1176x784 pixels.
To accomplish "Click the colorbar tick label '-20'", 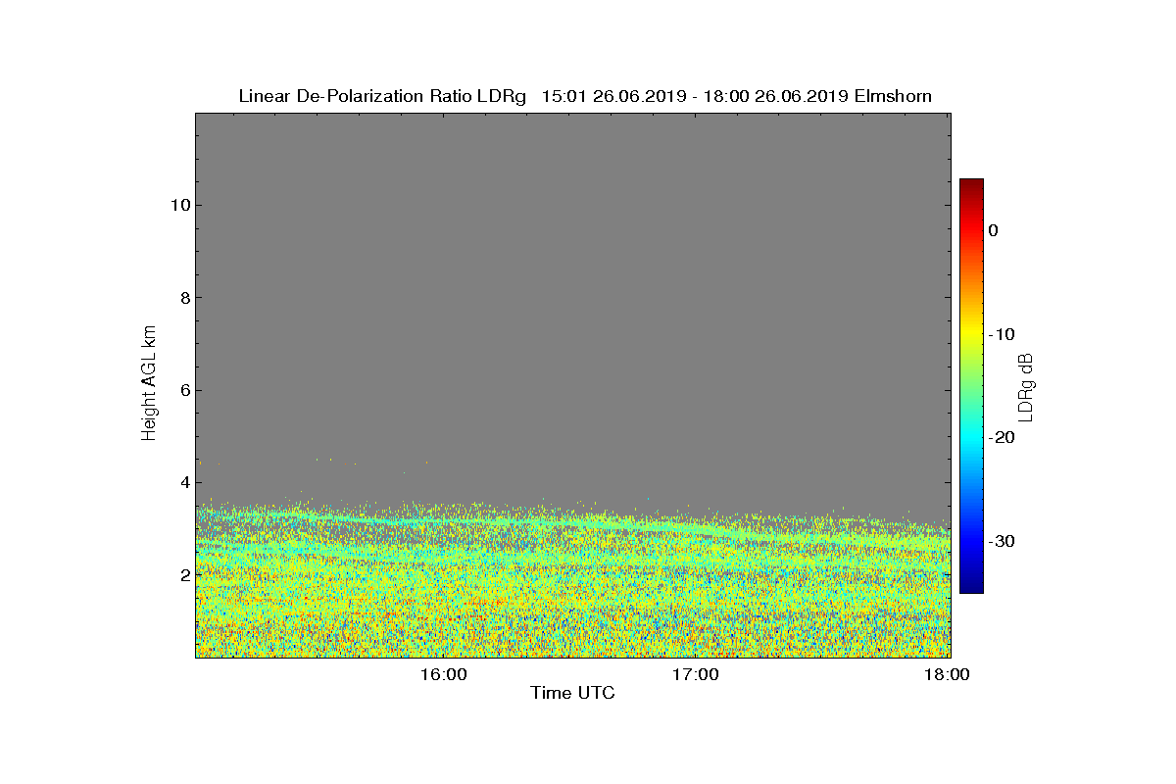I will tap(1001, 437).
